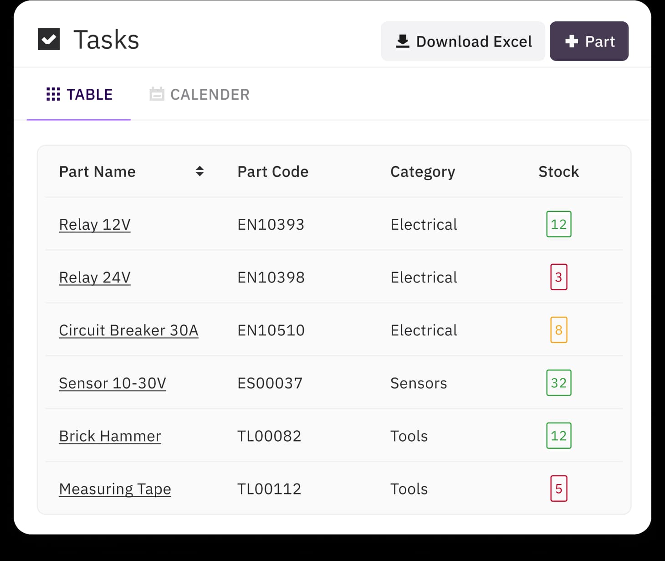Sort by Part Name using sort arrows
The width and height of the screenshot is (665, 561).
(x=199, y=171)
